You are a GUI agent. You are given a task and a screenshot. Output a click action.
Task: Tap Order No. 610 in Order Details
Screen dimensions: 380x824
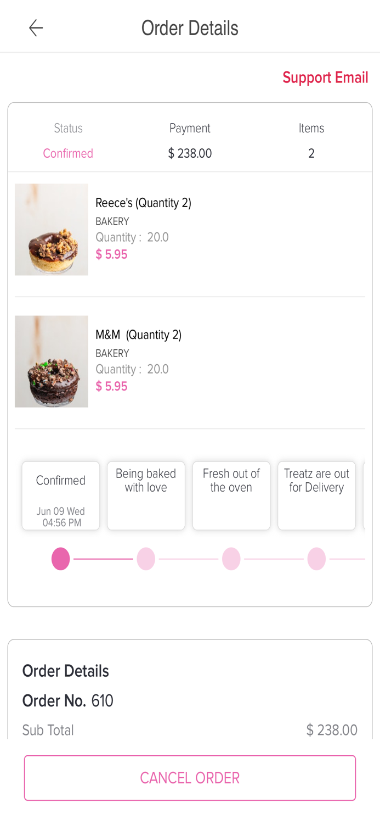point(67,701)
